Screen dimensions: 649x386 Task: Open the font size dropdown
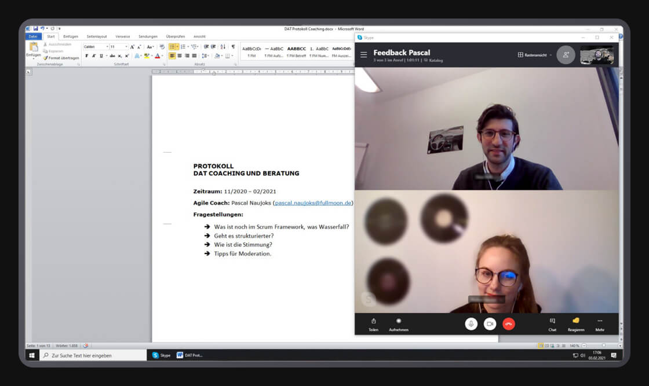[x=125, y=47]
